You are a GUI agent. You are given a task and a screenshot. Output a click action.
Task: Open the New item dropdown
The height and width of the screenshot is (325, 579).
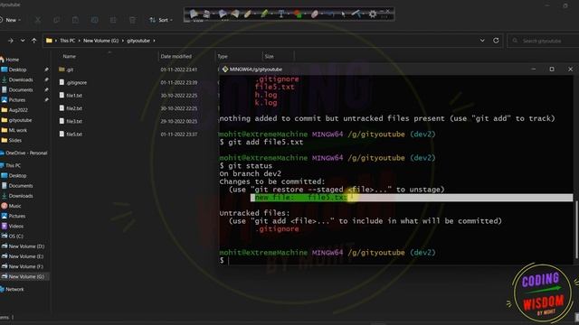[10, 20]
